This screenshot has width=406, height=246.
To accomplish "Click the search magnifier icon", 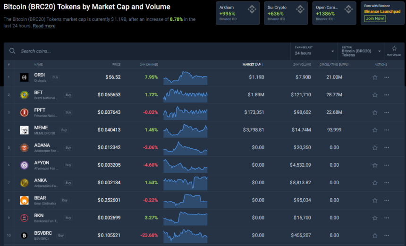I will (x=13, y=51).
